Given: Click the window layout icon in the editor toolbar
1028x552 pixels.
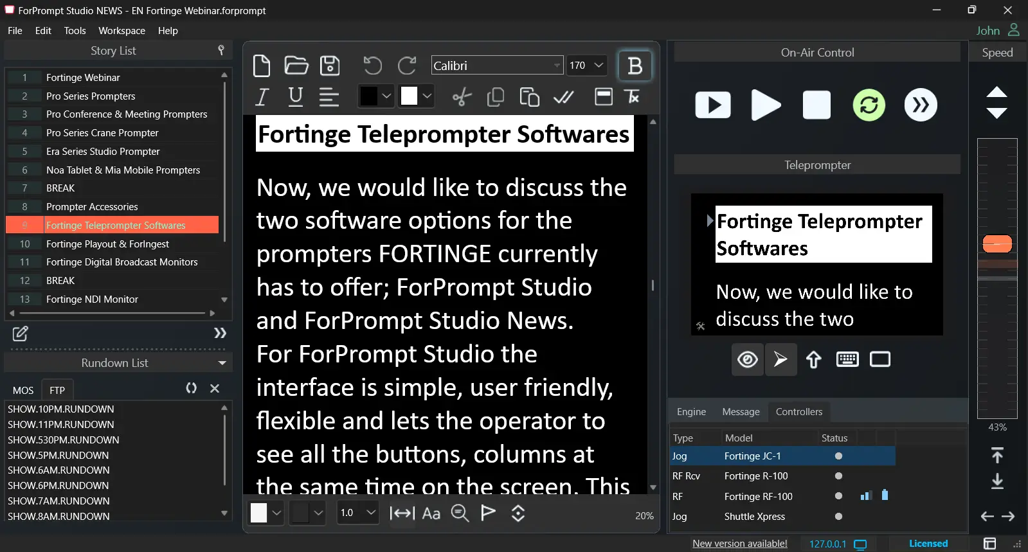Looking at the screenshot, I should (603, 97).
